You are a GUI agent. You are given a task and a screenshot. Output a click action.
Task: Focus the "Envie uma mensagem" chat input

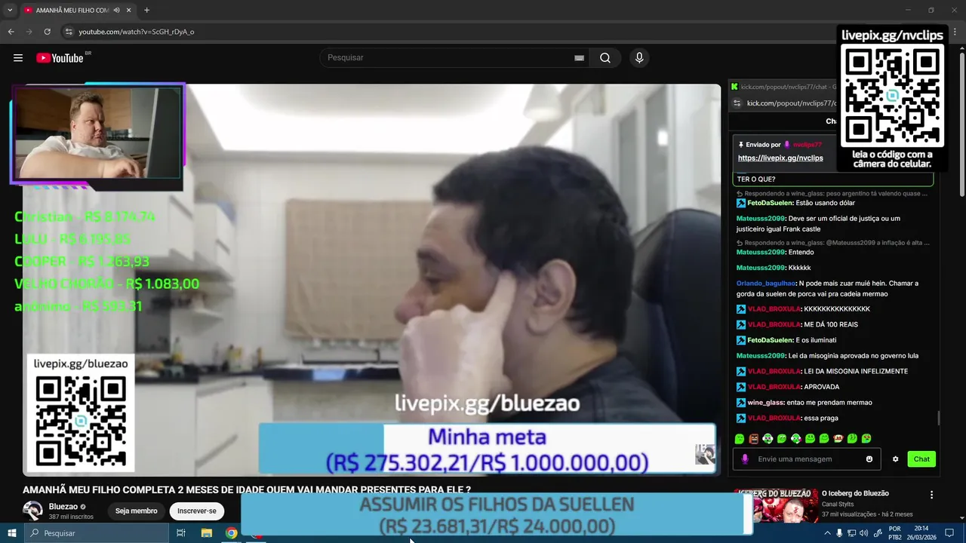point(807,459)
